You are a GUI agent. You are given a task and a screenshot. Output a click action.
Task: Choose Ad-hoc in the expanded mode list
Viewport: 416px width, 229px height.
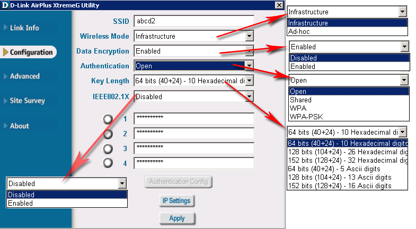point(347,32)
